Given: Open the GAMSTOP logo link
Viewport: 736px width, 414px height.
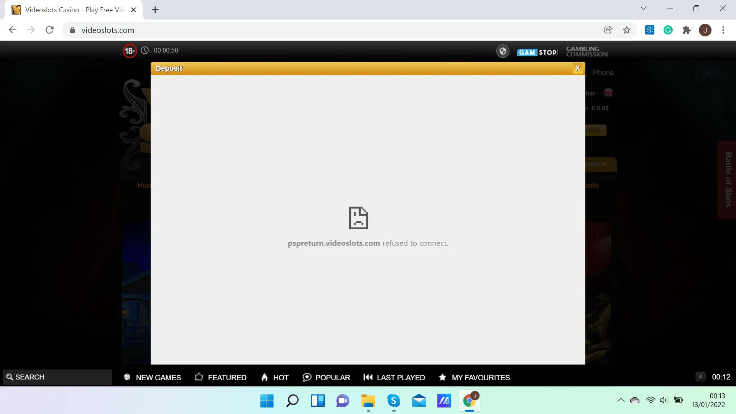Looking at the screenshot, I should (x=537, y=52).
